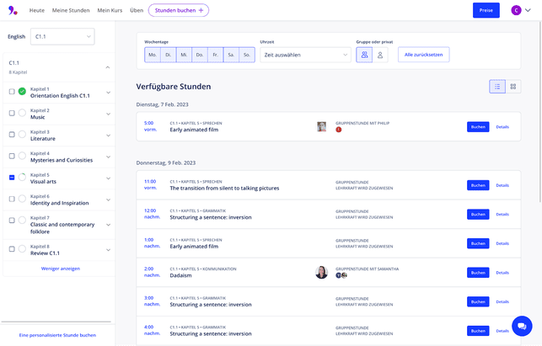Click teacher Philip's profile photo
This screenshot has width=542, height=346.
321,126
